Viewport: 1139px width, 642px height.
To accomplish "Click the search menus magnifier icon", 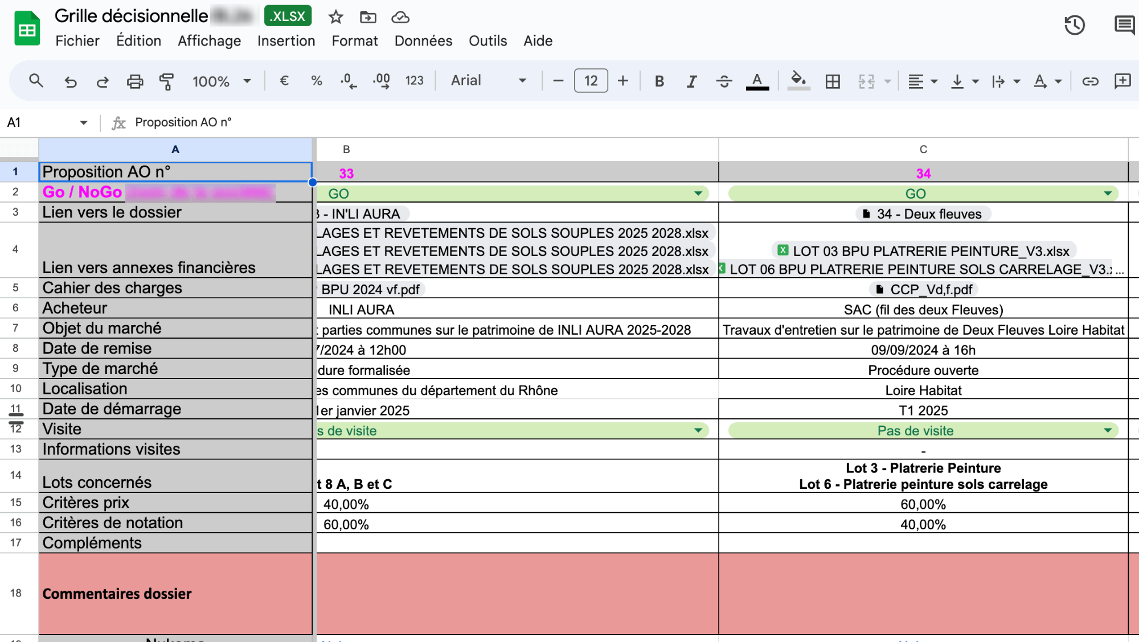I will pyautogui.click(x=36, y=81).
